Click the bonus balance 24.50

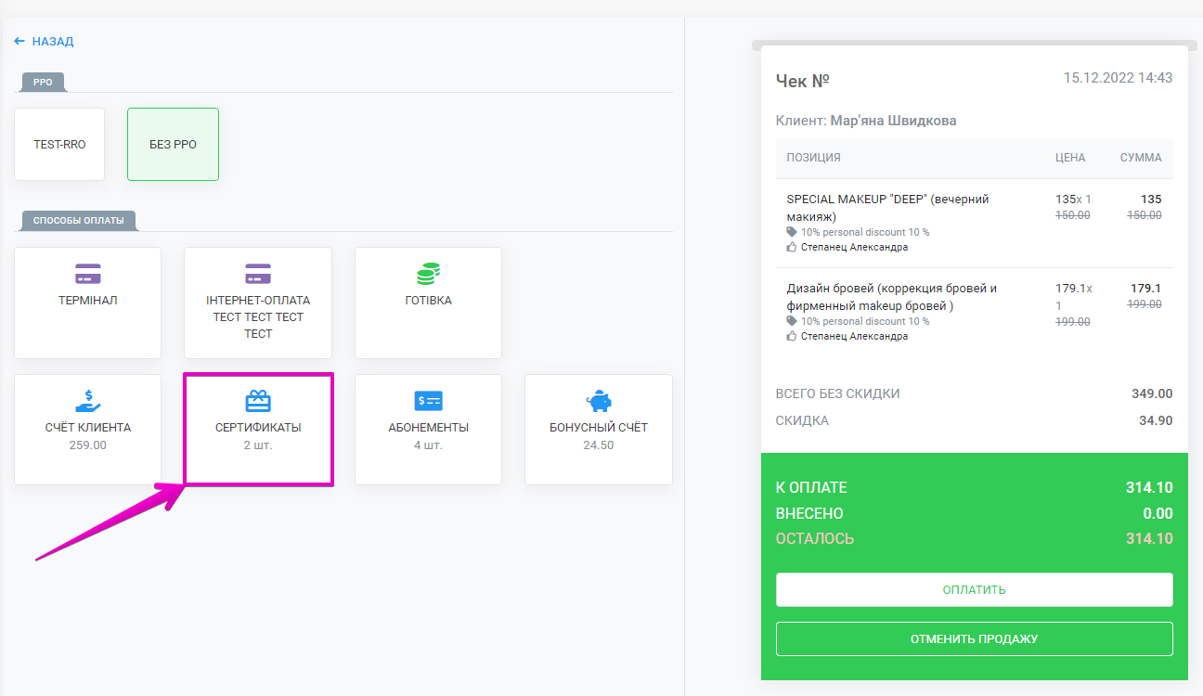pos(599,445)
